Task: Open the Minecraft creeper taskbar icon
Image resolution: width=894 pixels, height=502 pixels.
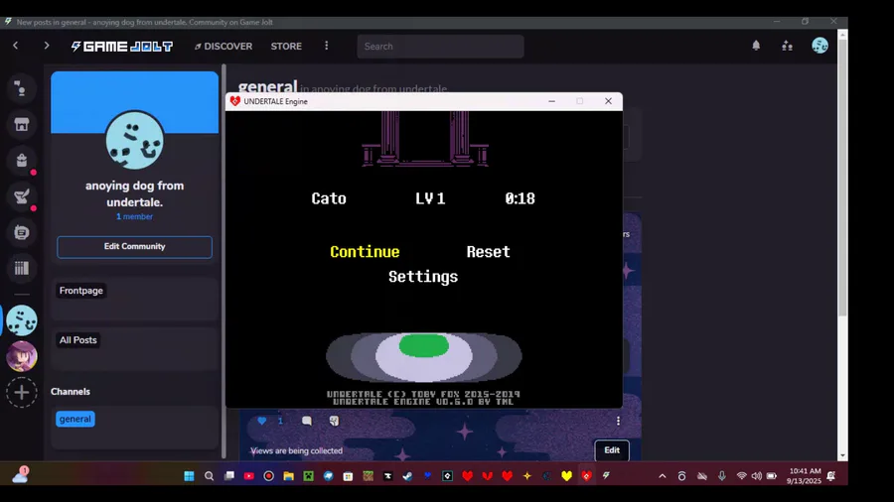Action: point(309,476)
